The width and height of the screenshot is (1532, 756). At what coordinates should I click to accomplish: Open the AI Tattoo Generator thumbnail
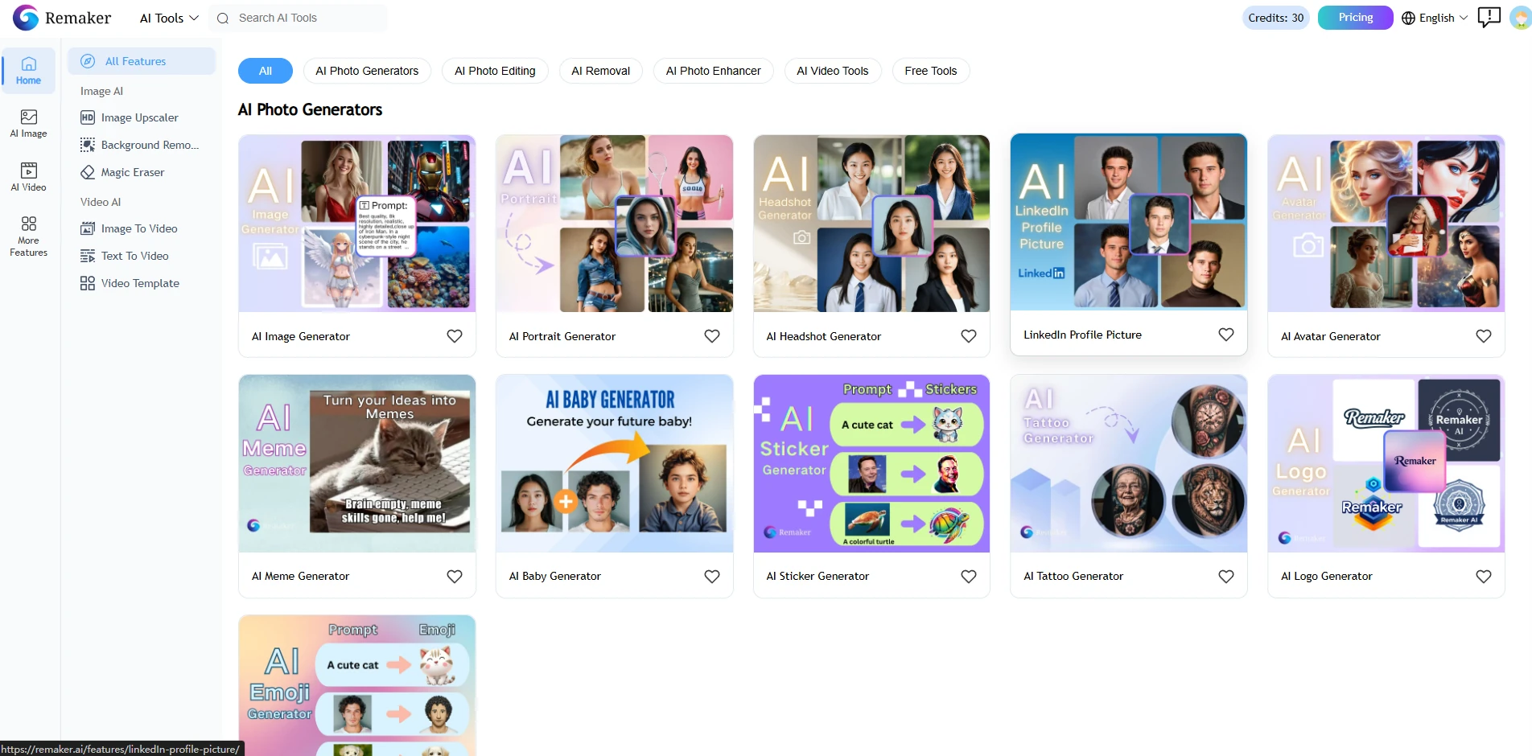click(1129, 463)
